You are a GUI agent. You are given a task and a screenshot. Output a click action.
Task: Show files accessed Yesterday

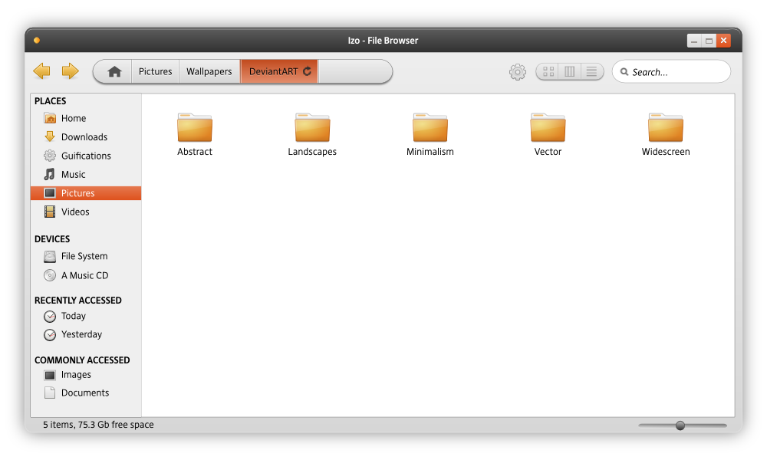point(81,335)
